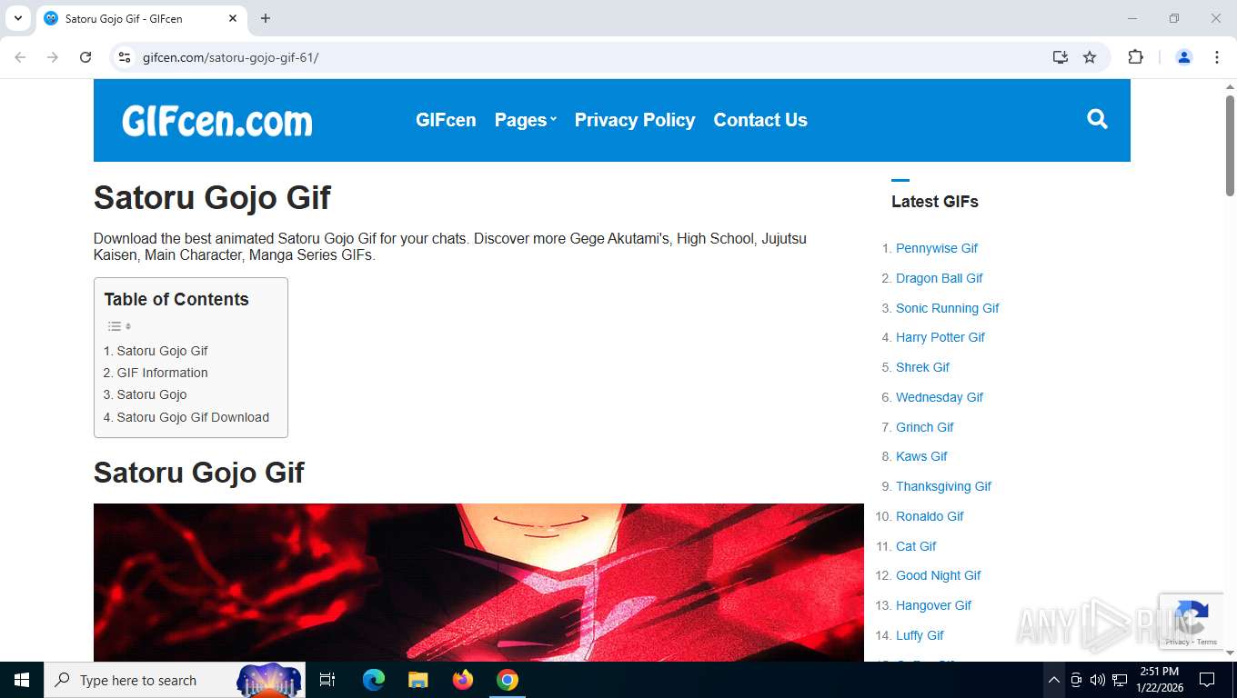The image size is (1237, 698).
Task: Open the Harry Potter Gif link
Action: coord(940,337)
